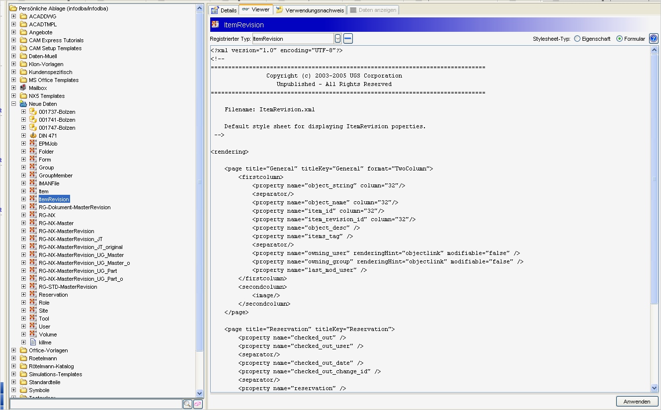Expand the NX5 Templates folder
The image size is (661, 410).
point(14,96)
